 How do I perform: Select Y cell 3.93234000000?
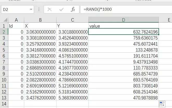[x=72, y=44]
